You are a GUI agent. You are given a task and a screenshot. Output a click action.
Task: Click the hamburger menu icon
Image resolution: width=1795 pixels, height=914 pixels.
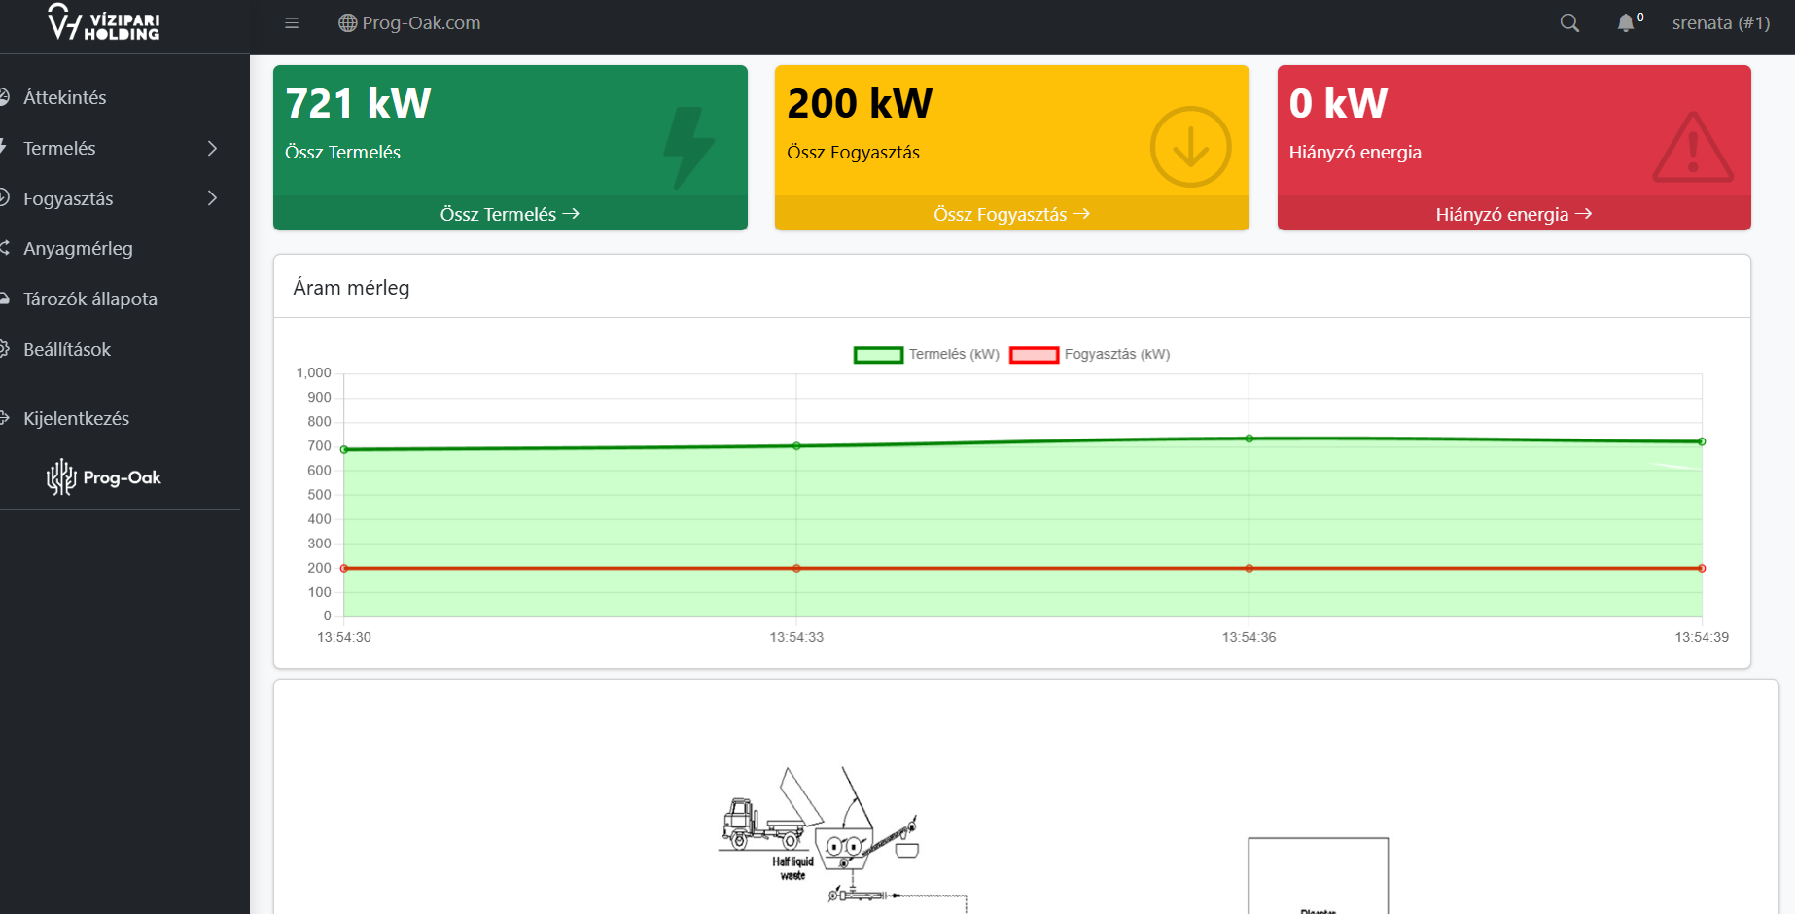tap(291, 23)
